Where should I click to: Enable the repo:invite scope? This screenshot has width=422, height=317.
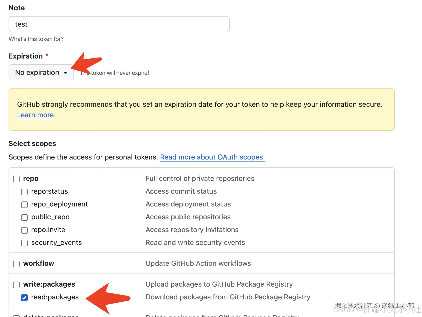coord(24,230)
